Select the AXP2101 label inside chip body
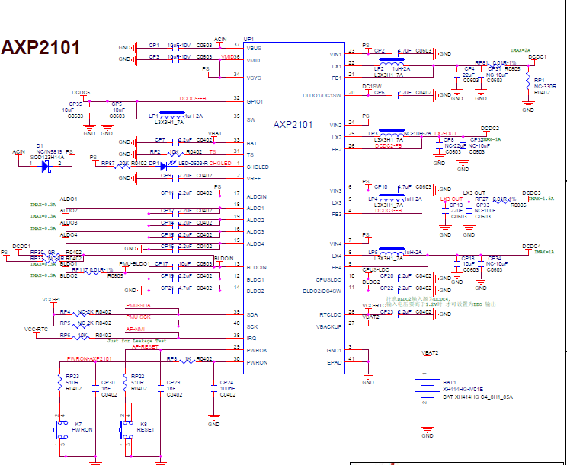567x465 pixels. click(x=293, y=125)
